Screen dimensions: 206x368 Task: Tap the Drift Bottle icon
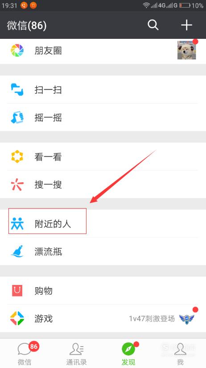point(17,251)
